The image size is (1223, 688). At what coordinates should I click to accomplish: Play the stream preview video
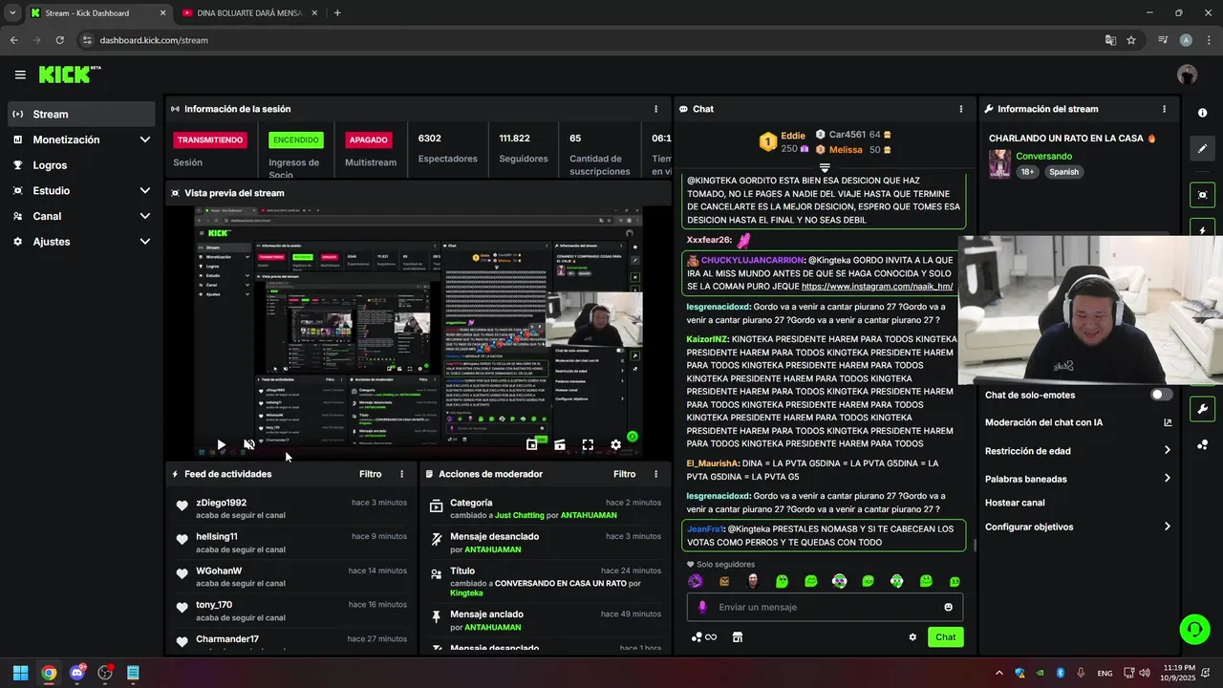221,444
